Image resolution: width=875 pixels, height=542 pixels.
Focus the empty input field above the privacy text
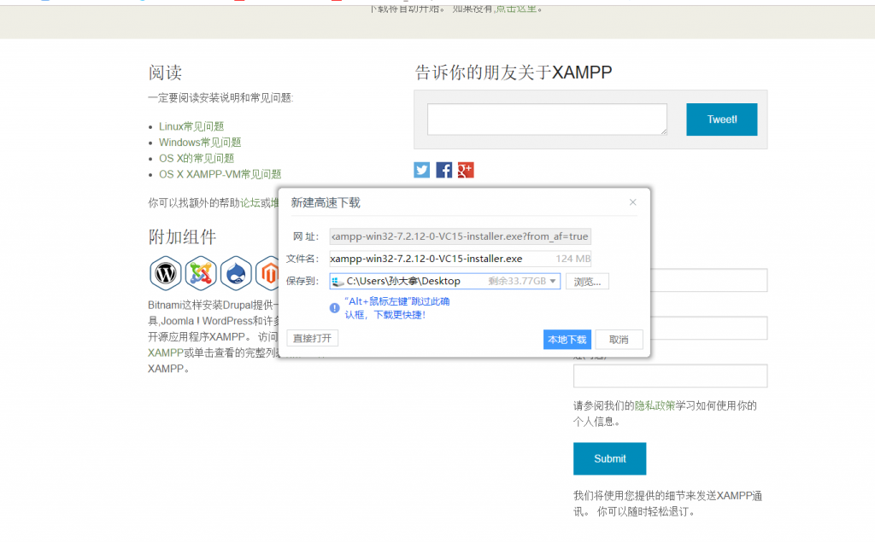pos(670,376)
